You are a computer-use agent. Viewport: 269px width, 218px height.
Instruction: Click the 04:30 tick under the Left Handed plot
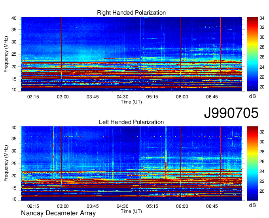(123, 206)
